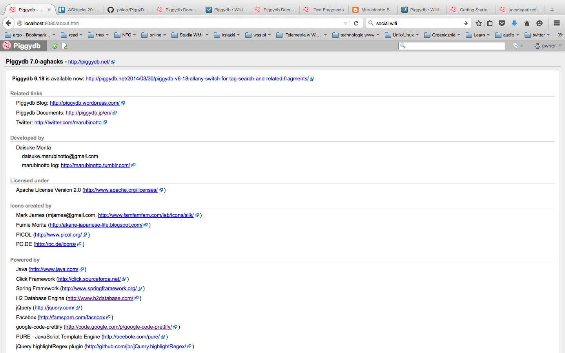Viewport: 565px width, 353px height.
Task: Open the downloads arrow icon
Action: (514, 23)
